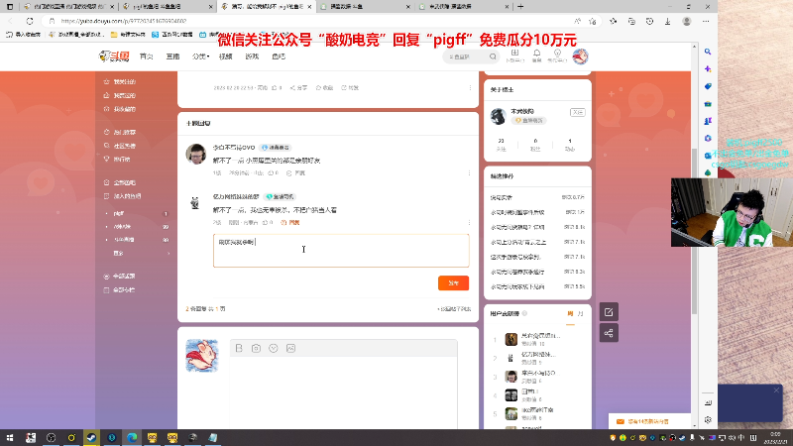Screen dimensions: 793x446
Task: Open Edge sidebar Outlook icon
Action: (x=708, y=156)
